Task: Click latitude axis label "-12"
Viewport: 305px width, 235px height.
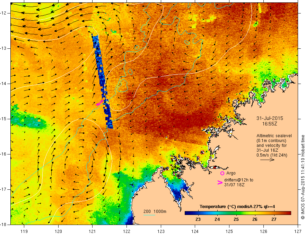Action: pos(4,13)
